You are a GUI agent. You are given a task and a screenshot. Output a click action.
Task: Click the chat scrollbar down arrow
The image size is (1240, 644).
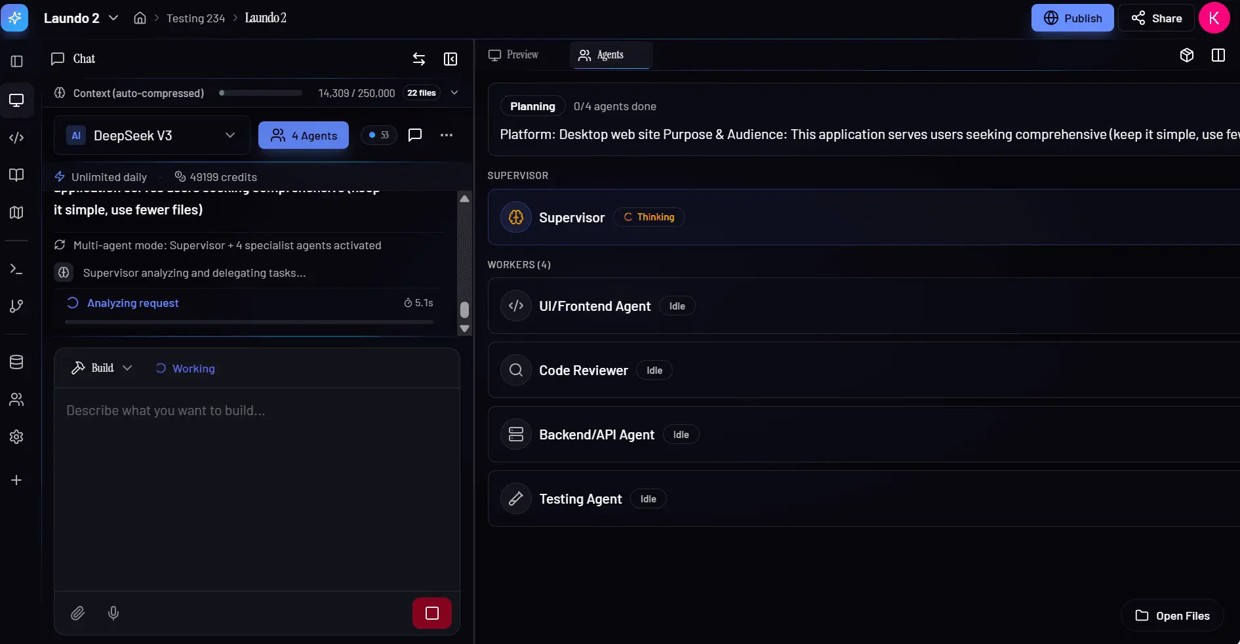click(x=464, y=329)
